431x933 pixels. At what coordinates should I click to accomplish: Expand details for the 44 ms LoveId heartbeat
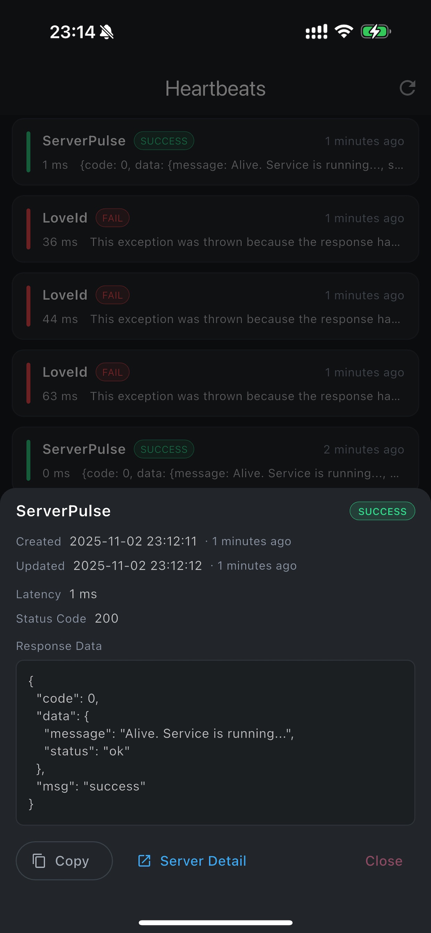point(215,306)
